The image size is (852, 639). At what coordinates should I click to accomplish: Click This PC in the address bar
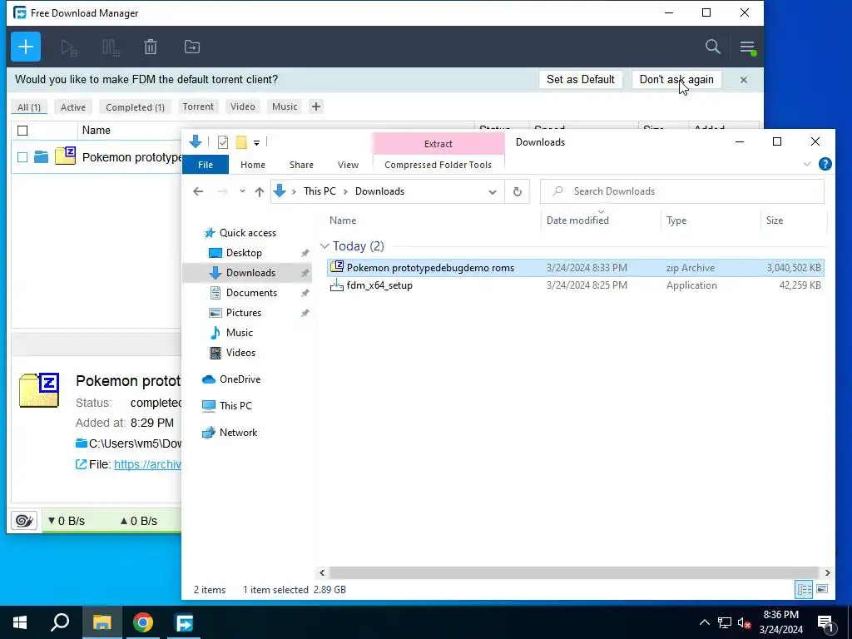(x=319, y=191)
